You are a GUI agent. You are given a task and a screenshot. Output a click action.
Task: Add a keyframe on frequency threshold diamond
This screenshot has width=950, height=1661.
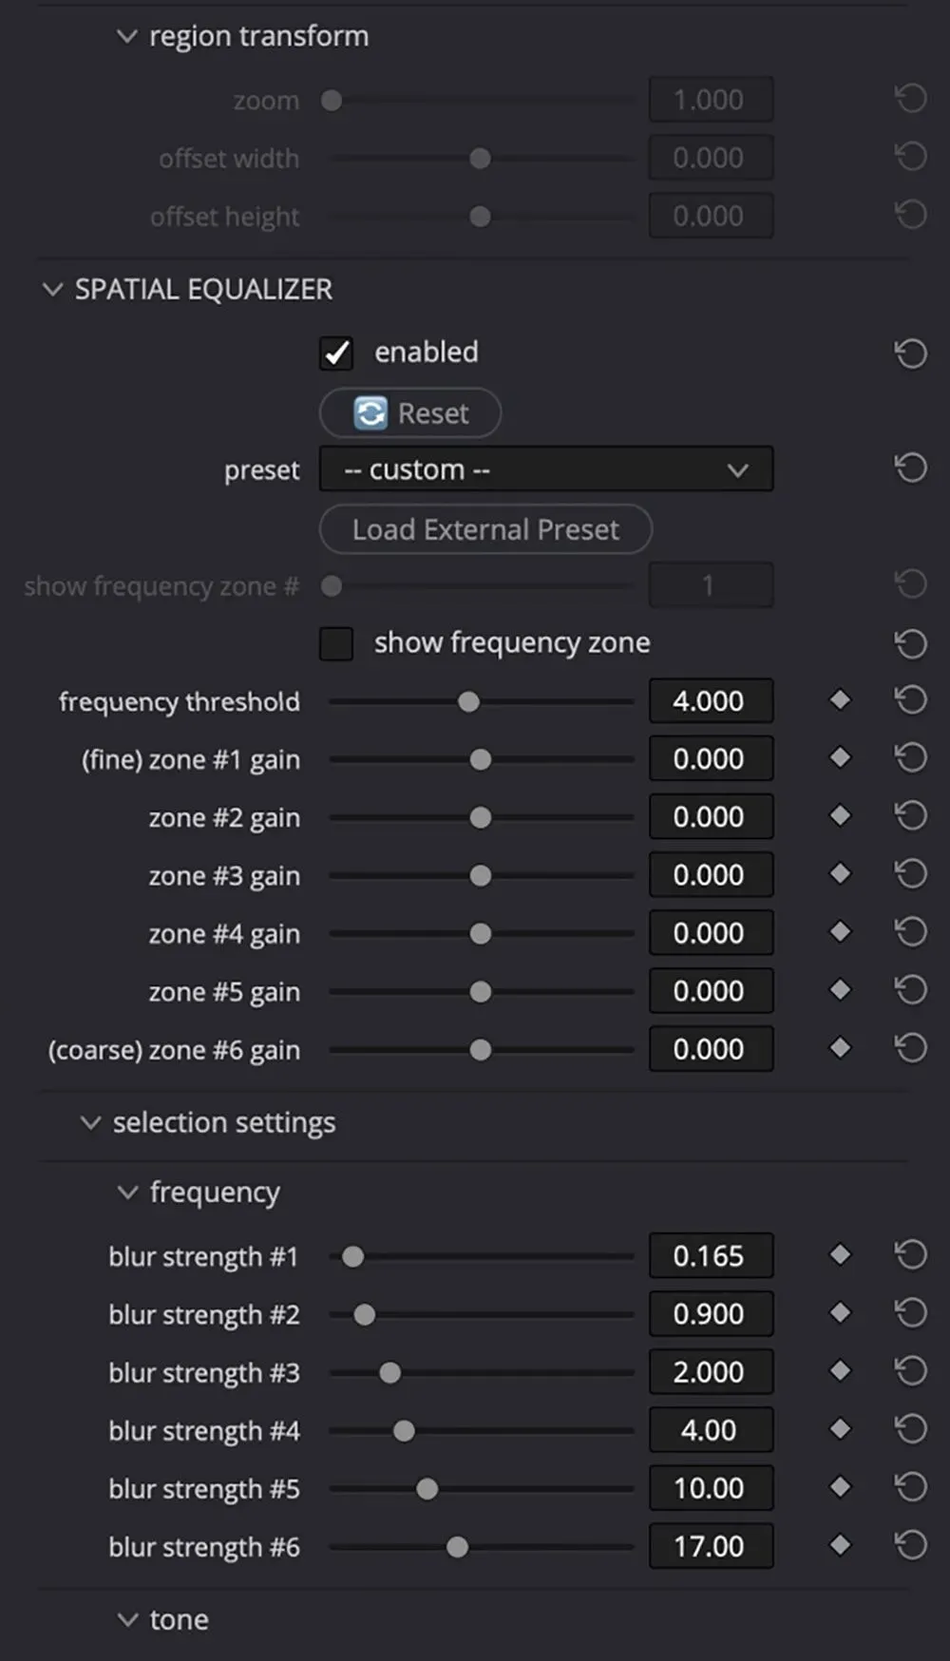click(x=840, y=700)
